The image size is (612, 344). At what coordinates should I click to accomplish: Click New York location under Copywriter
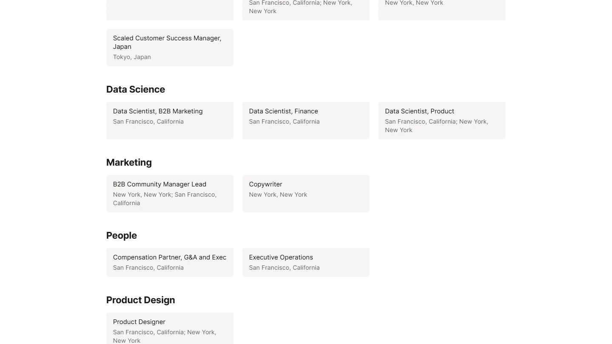(278, 195)
